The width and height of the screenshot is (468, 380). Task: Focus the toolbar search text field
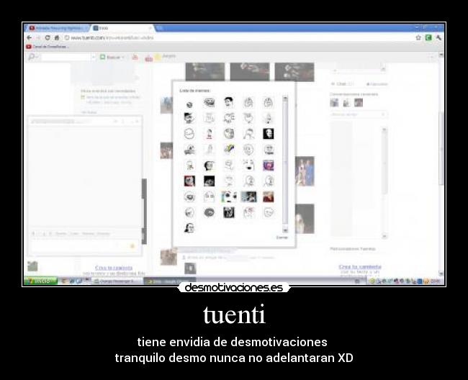tap(65, 57)
